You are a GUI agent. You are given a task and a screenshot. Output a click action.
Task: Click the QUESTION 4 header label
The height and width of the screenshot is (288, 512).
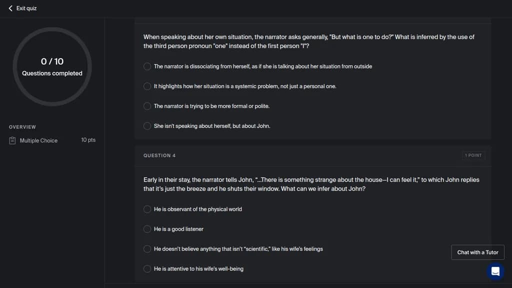[x=159, y=155]
